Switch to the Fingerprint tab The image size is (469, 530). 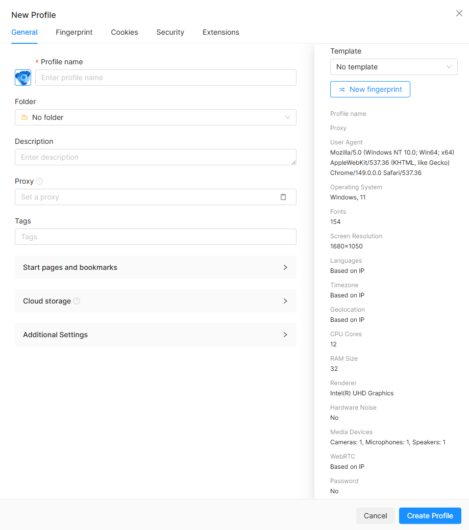coord(74,32)
